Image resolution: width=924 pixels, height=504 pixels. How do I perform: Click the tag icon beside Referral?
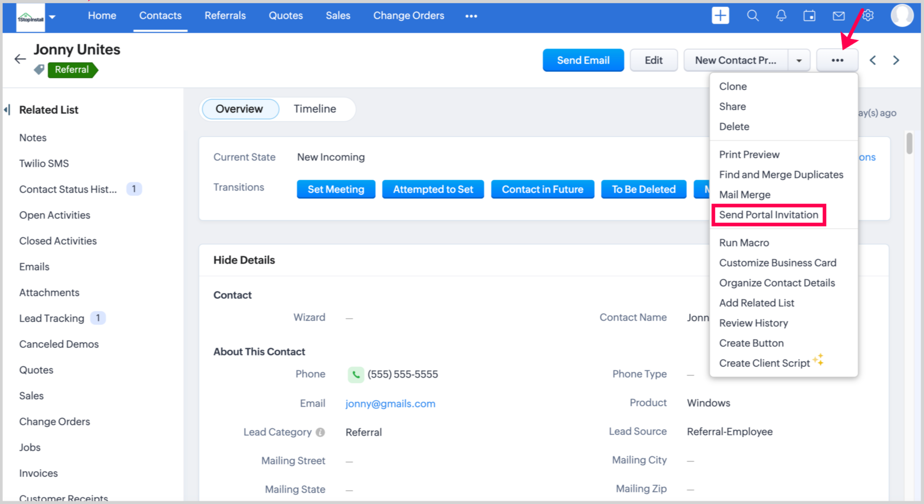point(39,70)
